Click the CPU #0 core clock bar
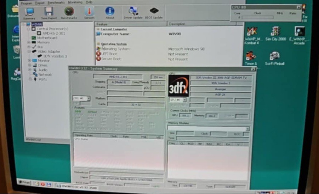Image resolution: width=319 pixels, height=194 pixels. pos(257,18)
